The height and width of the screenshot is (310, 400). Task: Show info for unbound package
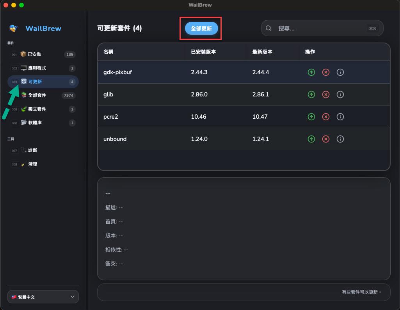[x=340, y=139]
